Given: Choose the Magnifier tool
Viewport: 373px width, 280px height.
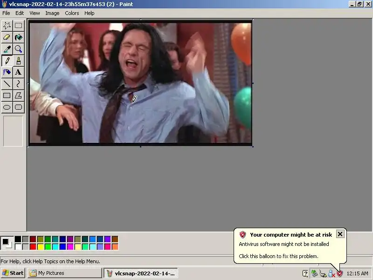Looking at the screenshot, I should 18,49.
